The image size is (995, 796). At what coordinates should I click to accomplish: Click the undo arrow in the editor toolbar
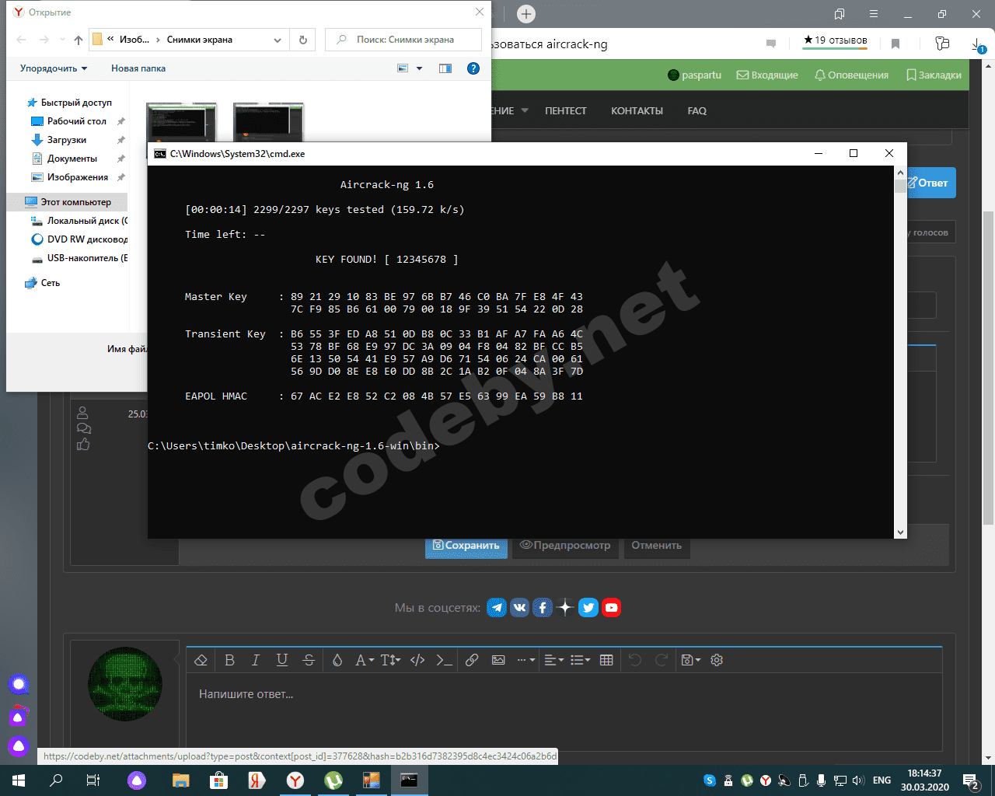tap(635, 660)
